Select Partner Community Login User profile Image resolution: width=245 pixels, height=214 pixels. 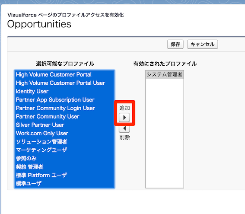[x=64, y=108]
